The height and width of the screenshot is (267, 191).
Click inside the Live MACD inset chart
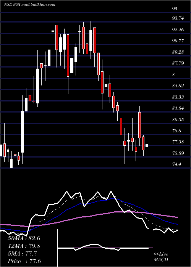point(105,248)
